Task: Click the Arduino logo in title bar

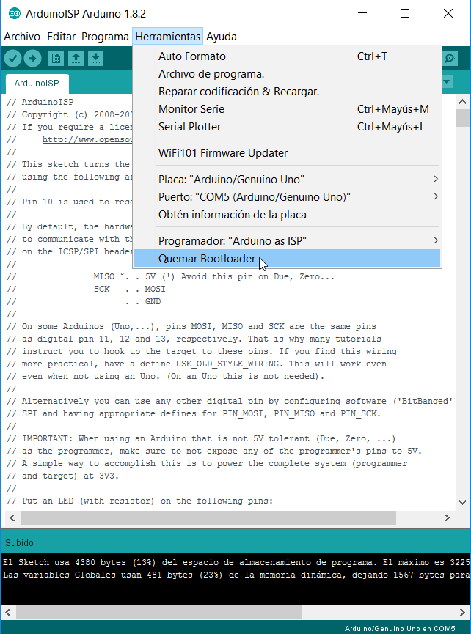Action: click(x=14, y=13)
